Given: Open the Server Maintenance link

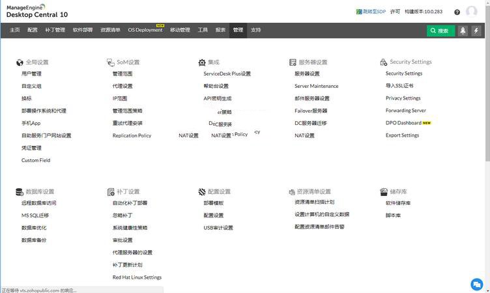Looking at the screenshot, I should pyautogui.click(x=317, y=86).
